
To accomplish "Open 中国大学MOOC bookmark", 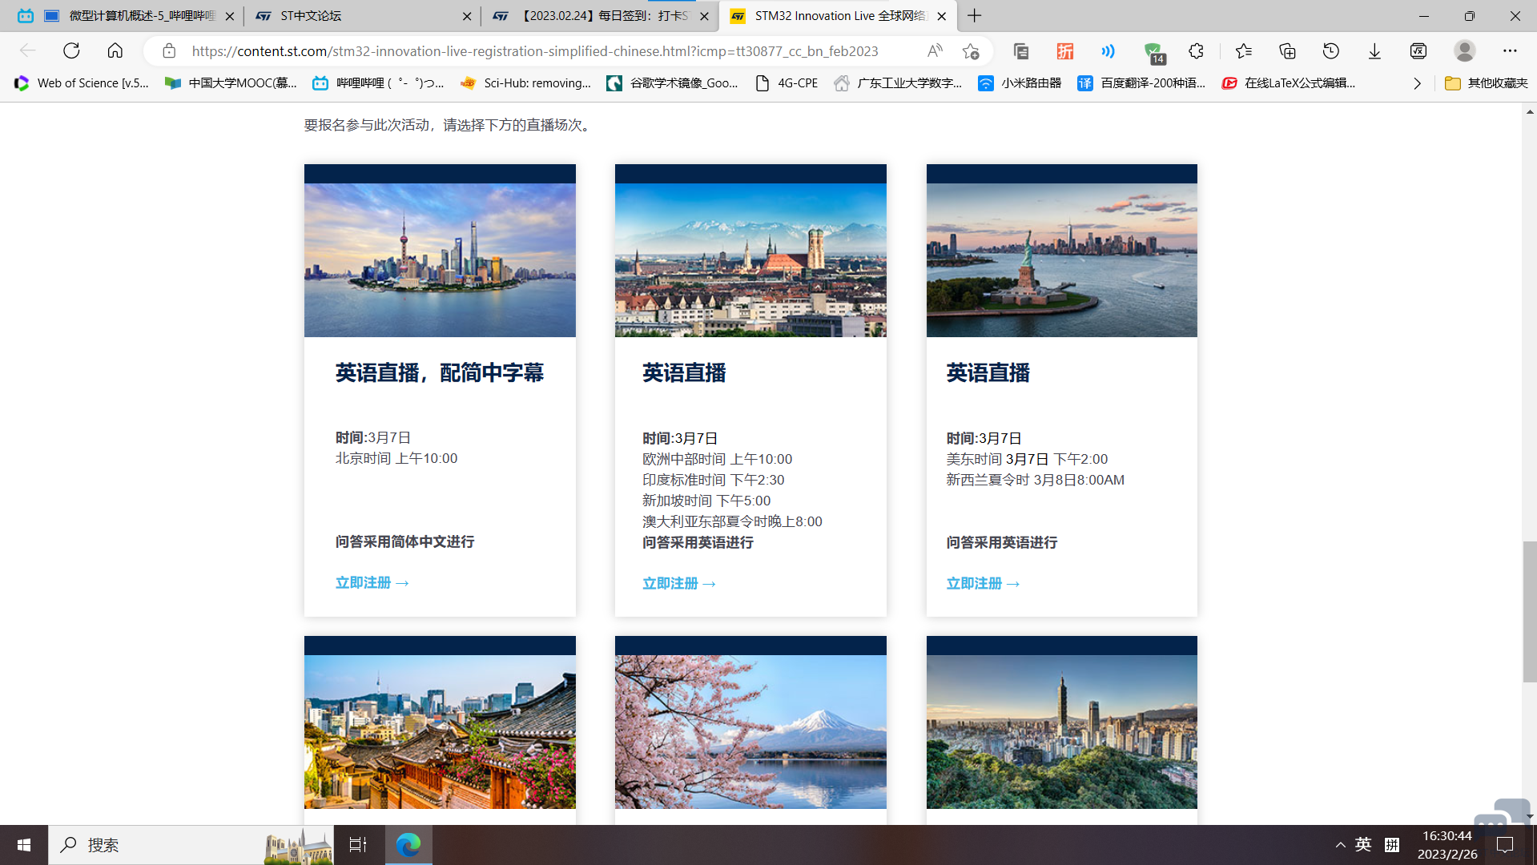I will [231, 82].
